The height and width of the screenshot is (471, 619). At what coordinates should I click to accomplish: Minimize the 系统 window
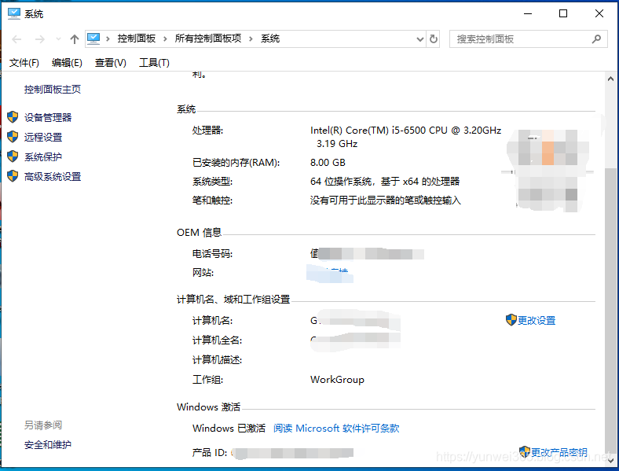528,14
